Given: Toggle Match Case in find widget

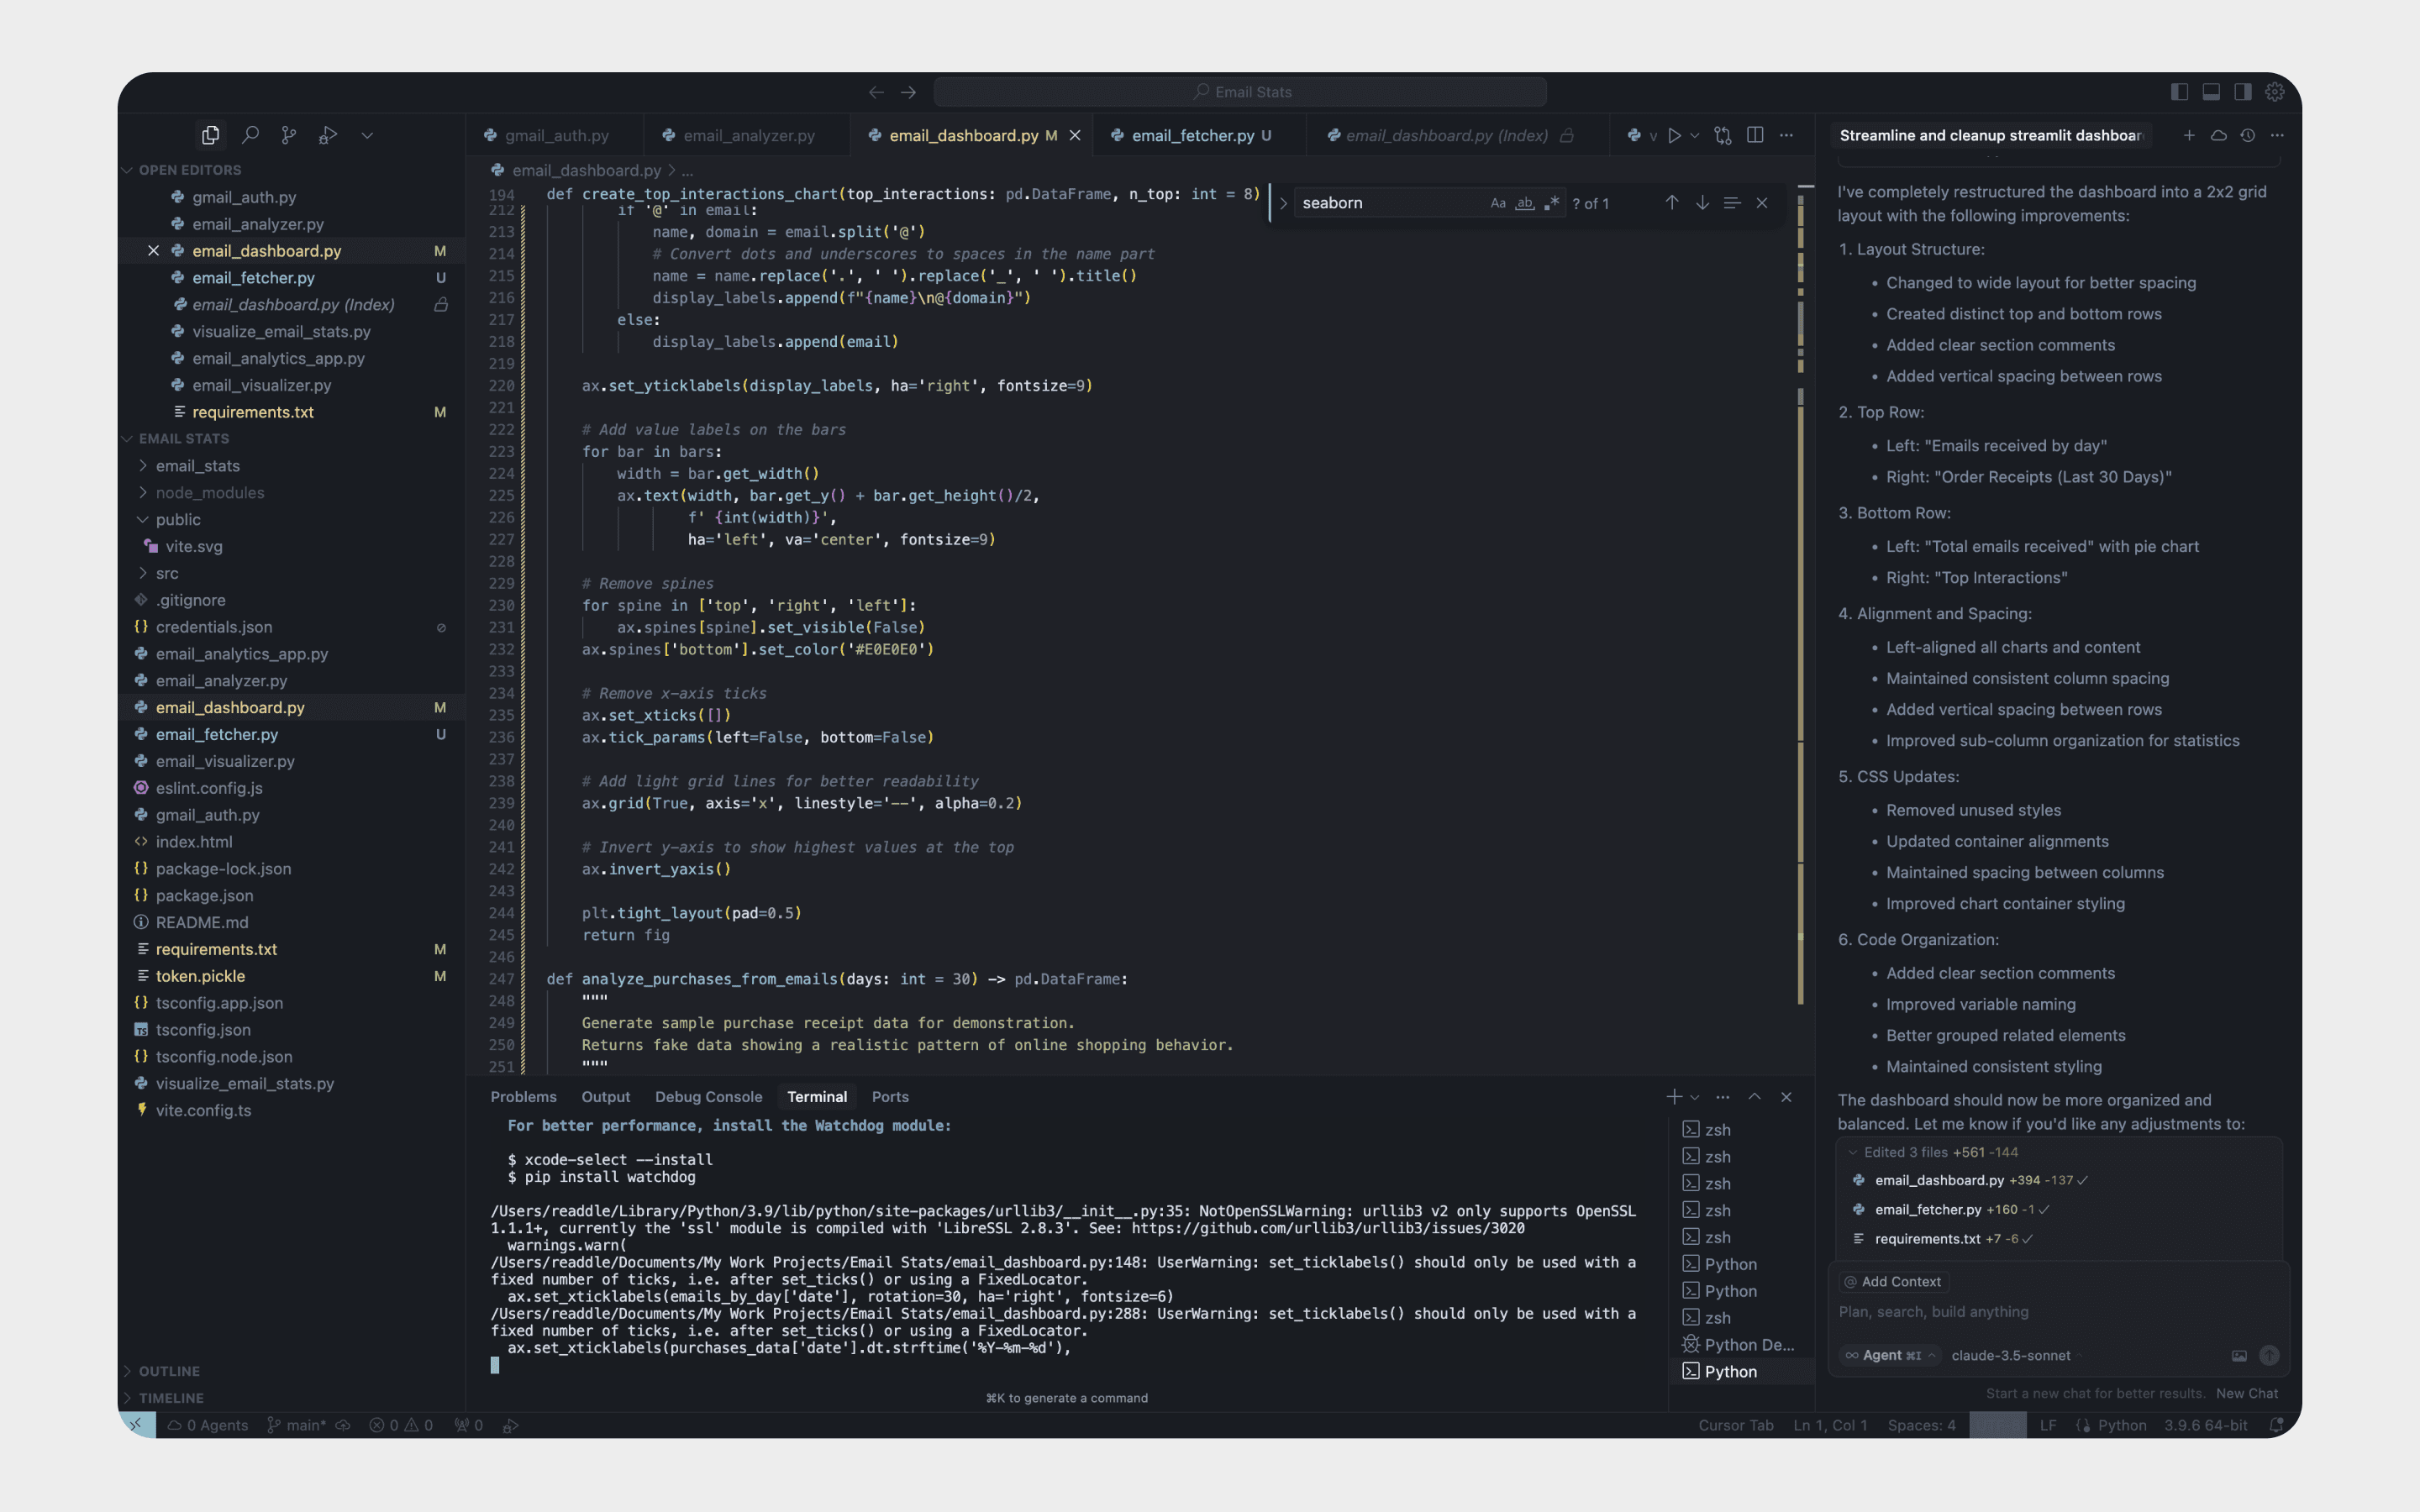Looking at the screenshot, I should pyautogui.click(x=1497, y=203).
